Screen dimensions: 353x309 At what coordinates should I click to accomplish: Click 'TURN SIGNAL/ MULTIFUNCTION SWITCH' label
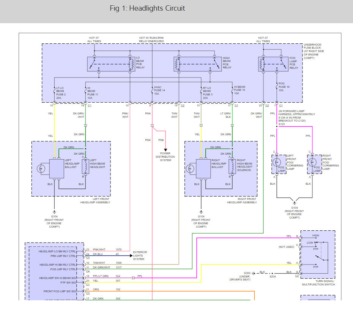coord(318,283)
